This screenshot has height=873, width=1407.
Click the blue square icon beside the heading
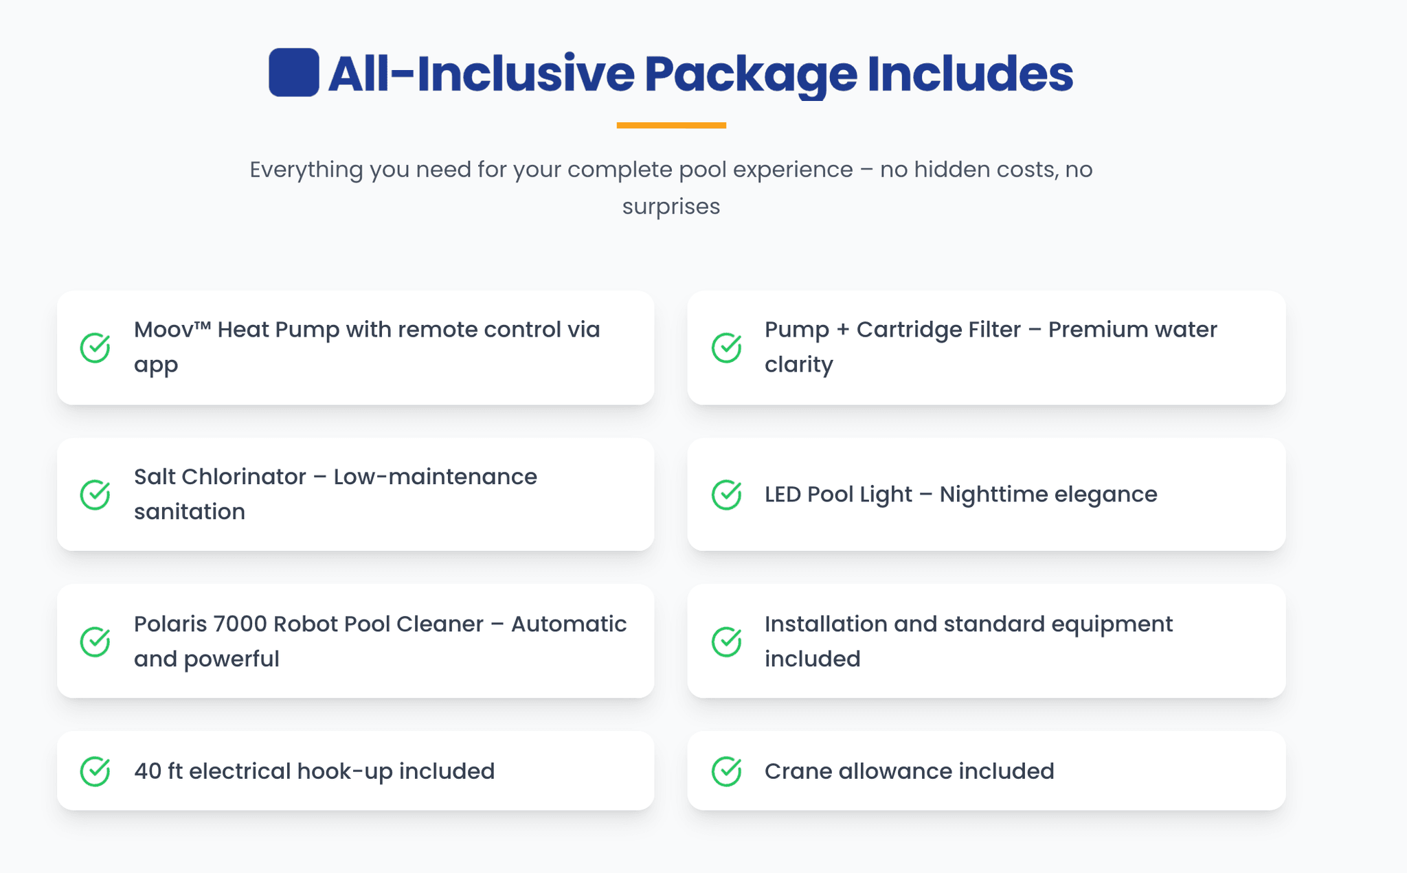293,72
